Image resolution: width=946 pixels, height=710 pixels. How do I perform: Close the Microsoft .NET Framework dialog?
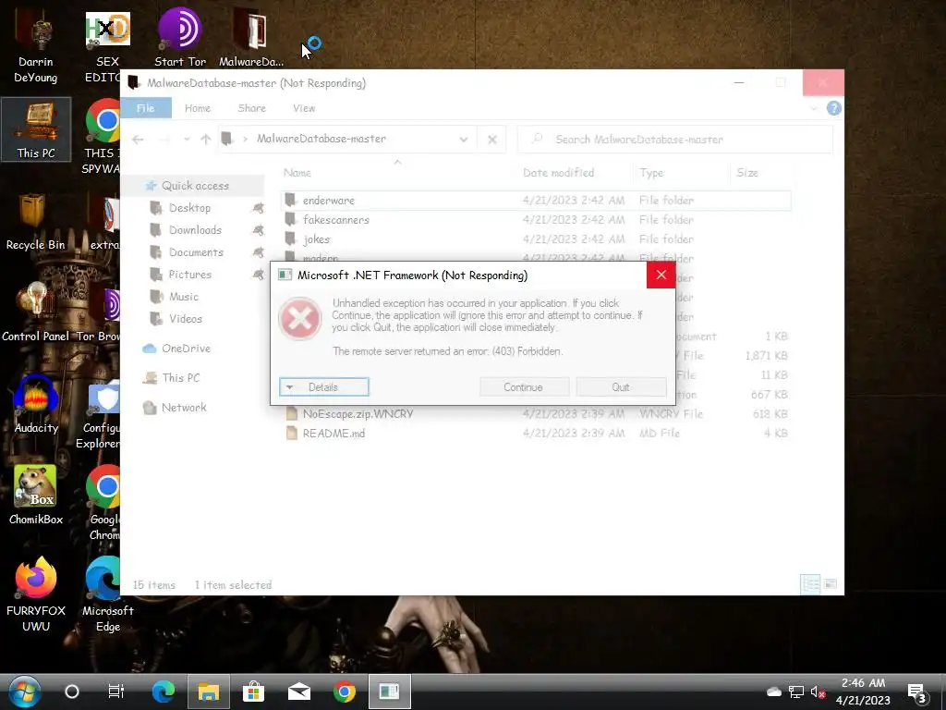[x=661, y=275]
